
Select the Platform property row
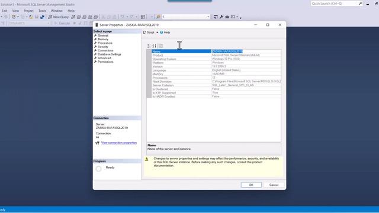pyautogui.click(x=216, y=63)
